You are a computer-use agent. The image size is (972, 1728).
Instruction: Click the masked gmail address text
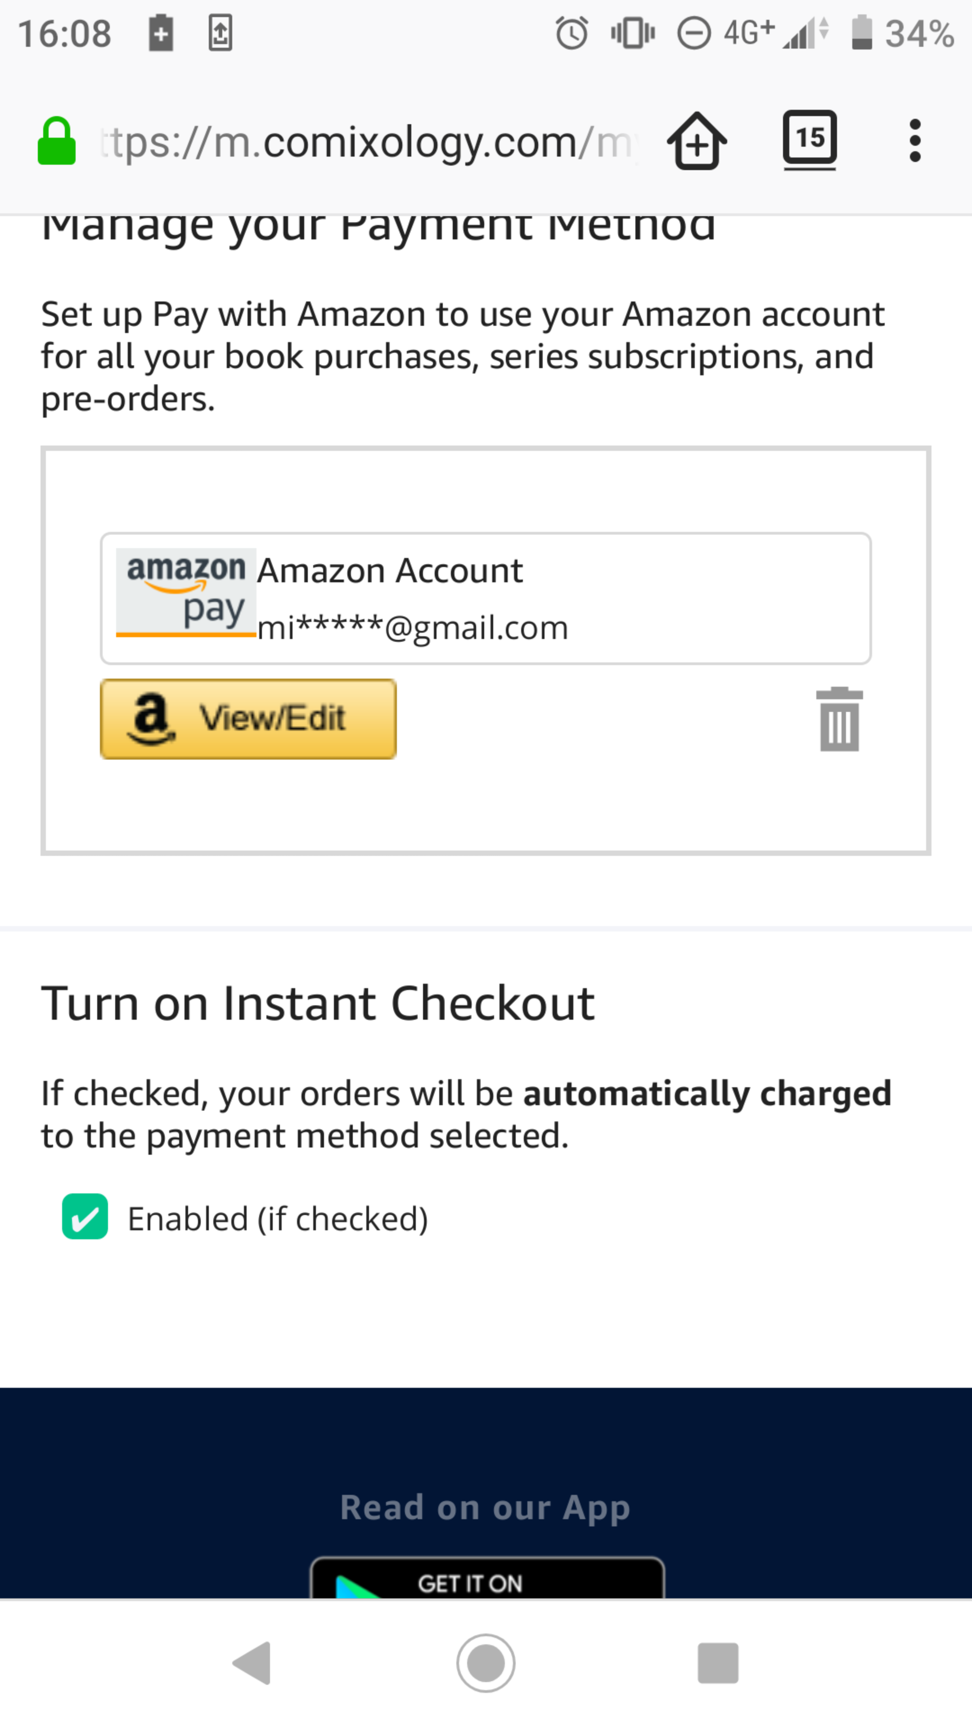[x=413, y=628]
